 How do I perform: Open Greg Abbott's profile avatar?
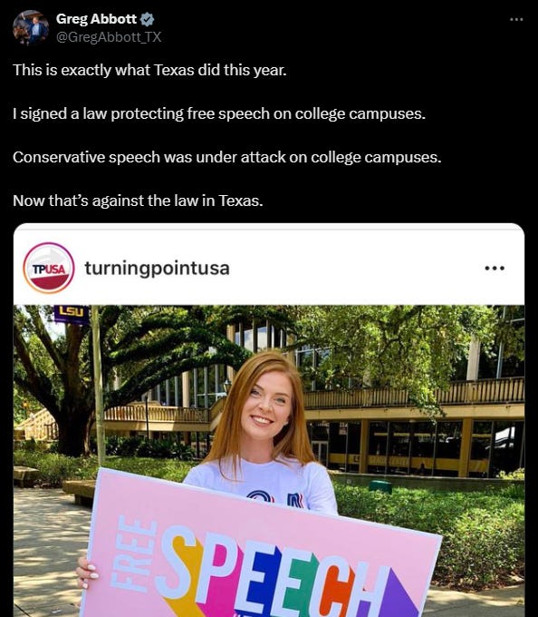click(x=31, y=27)
